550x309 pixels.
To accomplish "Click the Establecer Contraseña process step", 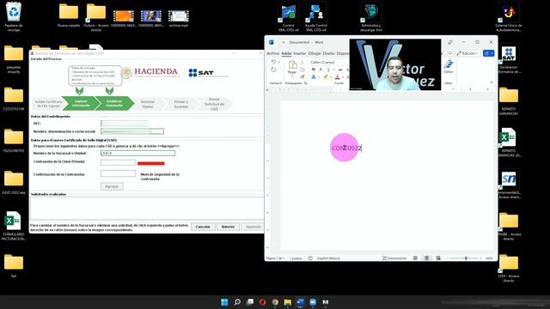I will point(114,103).
